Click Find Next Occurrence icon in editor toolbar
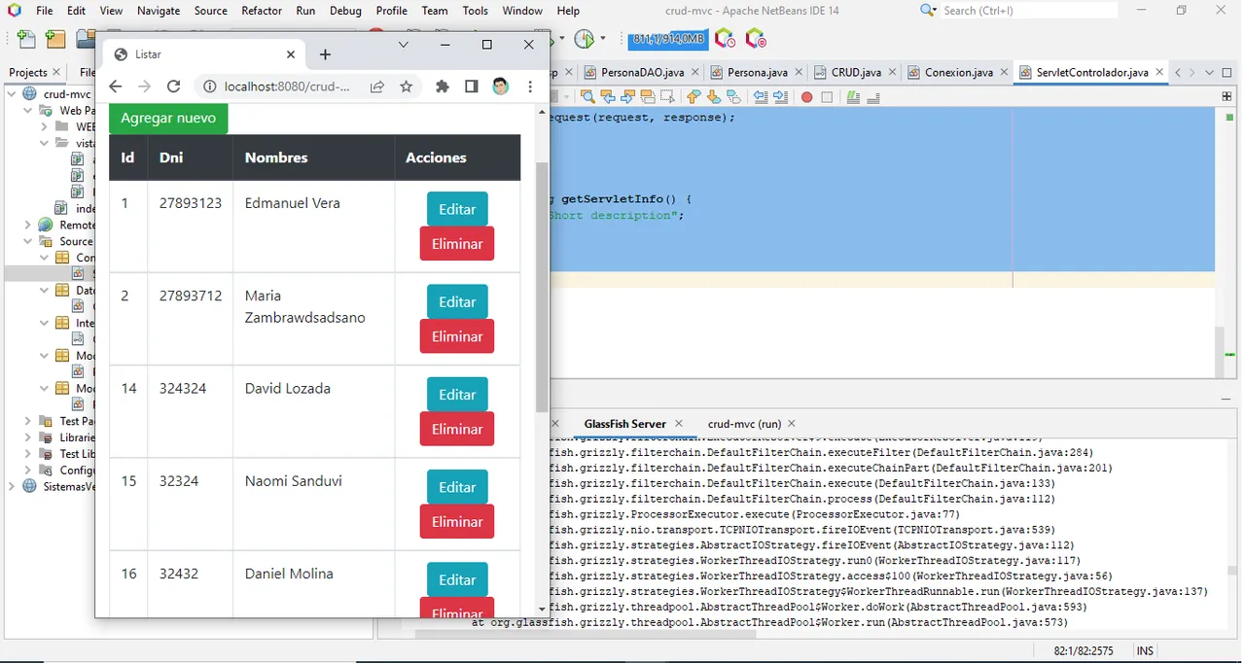 point(627,97)
